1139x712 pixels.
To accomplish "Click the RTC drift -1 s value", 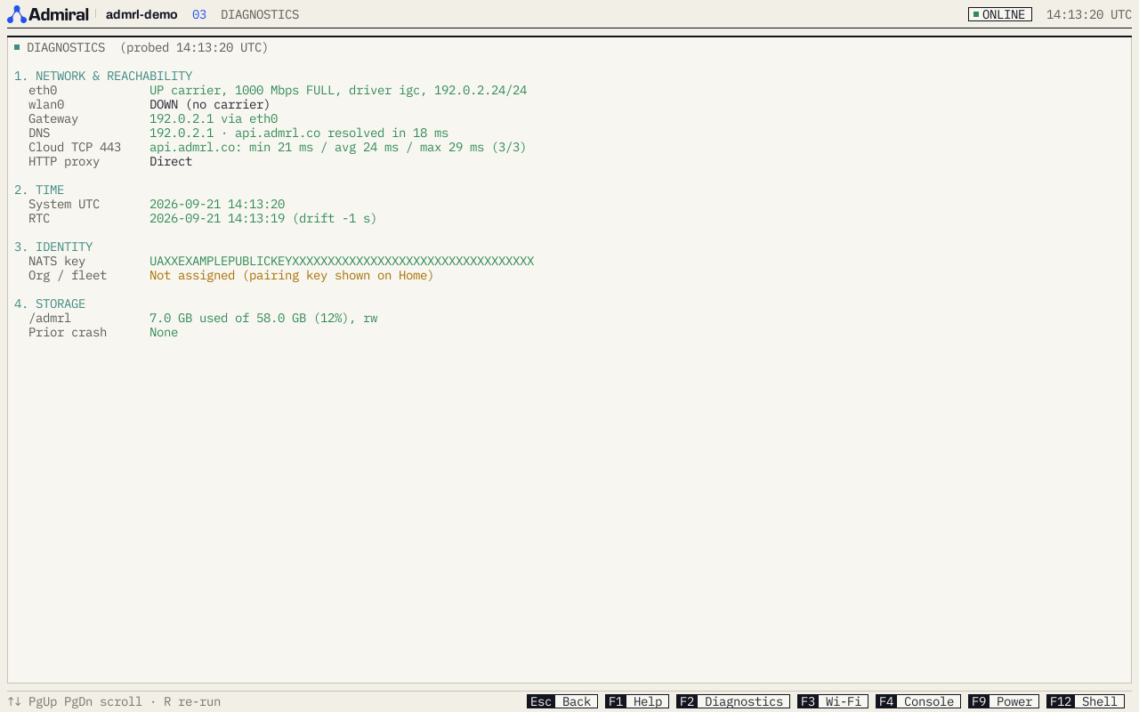I will pos(263,219).
